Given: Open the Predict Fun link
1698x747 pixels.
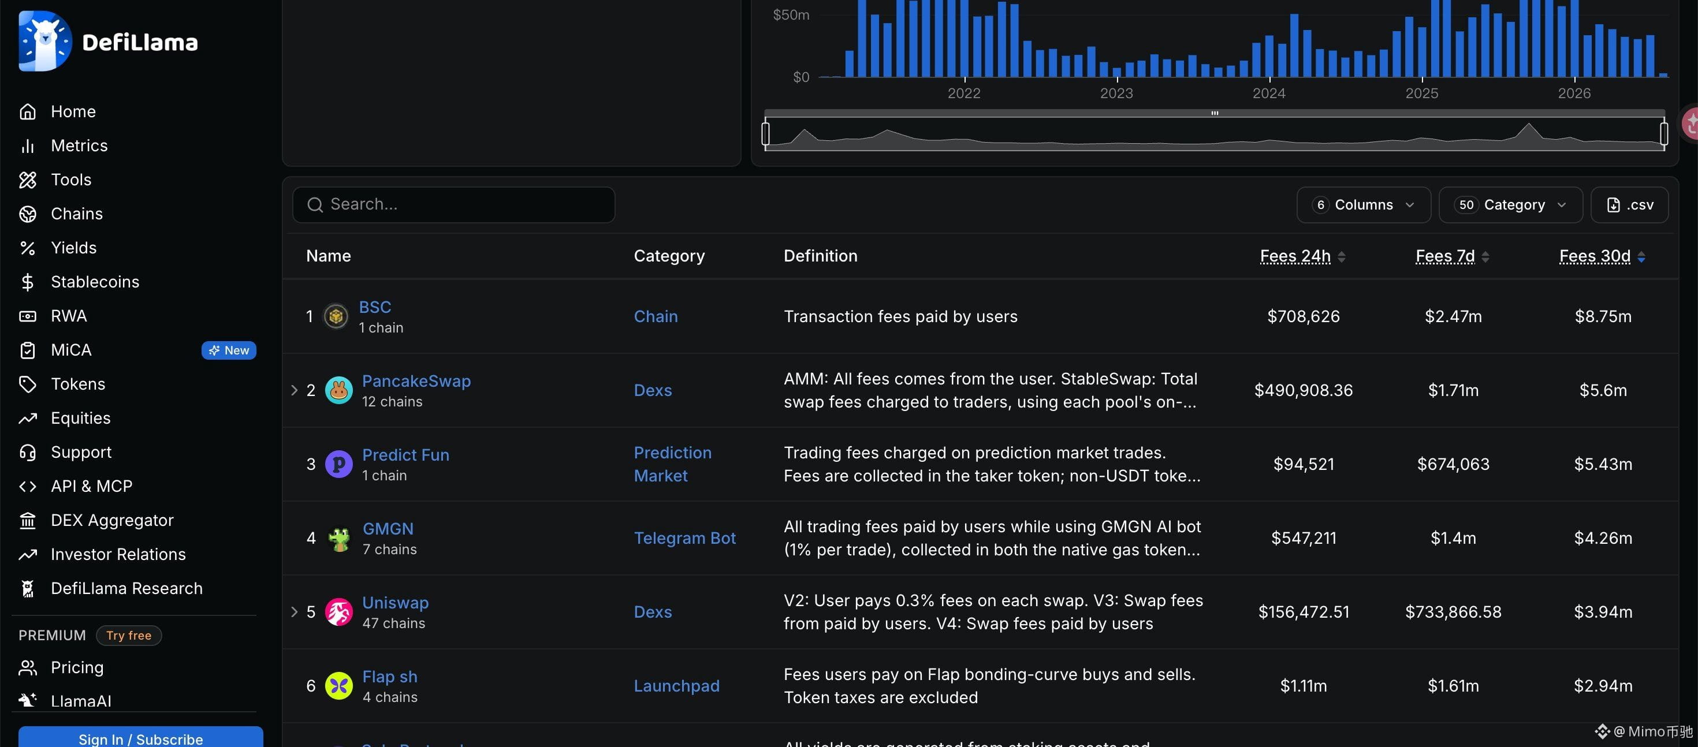Looking at the screenshot, I should [405, 455].
